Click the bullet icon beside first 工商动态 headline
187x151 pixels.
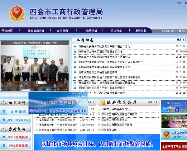[75, 46]
